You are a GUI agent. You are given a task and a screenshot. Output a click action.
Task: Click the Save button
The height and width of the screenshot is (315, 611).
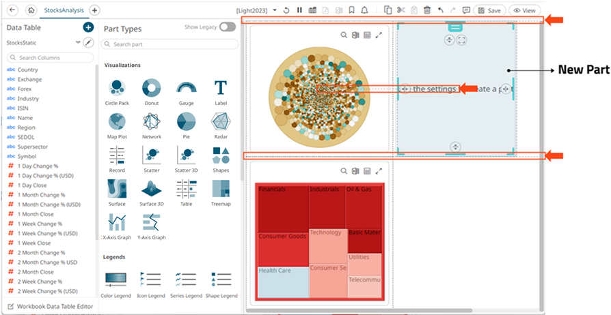pos(489,10)
